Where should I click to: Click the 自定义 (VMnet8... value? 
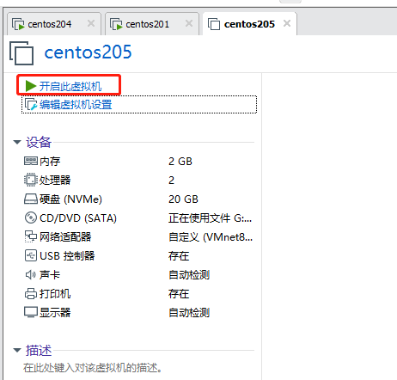[211, 237]
